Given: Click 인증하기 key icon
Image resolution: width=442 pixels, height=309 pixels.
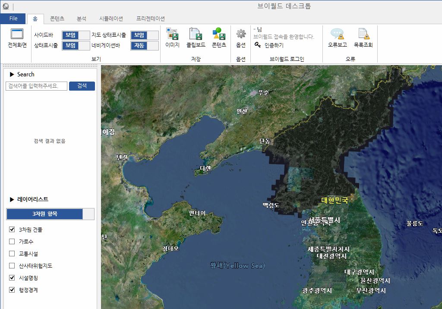Looking at the screenshot, I should click(x=258, y=45).
